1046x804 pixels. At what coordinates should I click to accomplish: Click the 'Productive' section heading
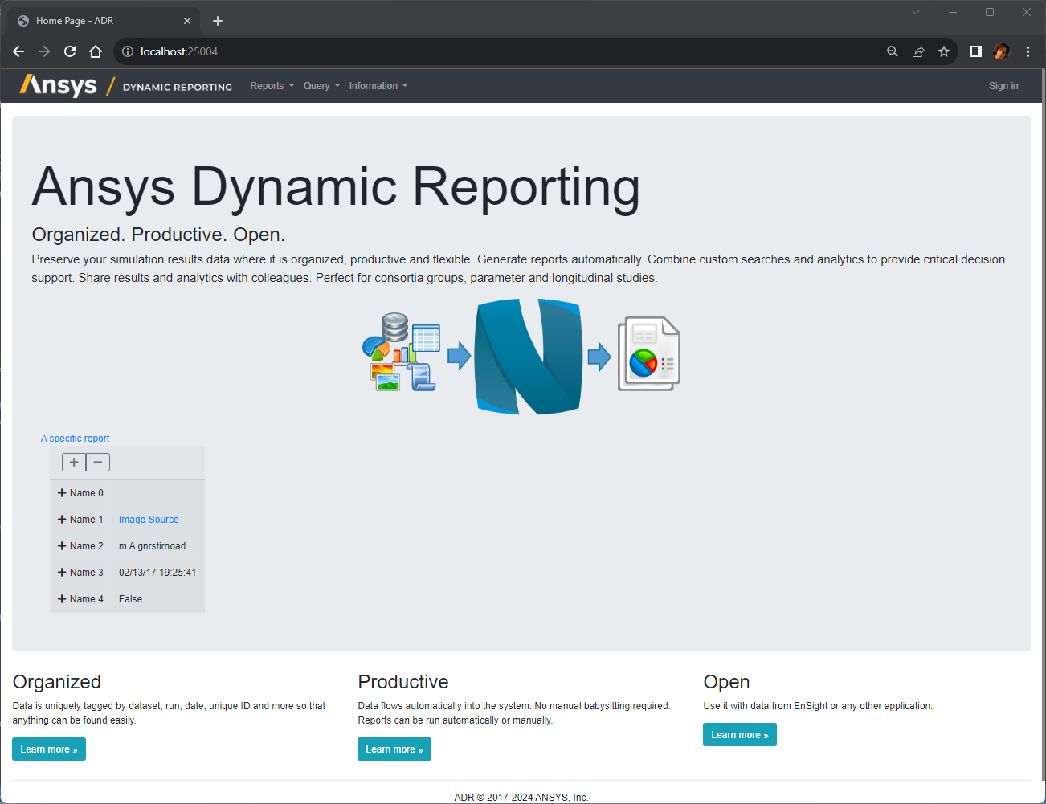403,682
